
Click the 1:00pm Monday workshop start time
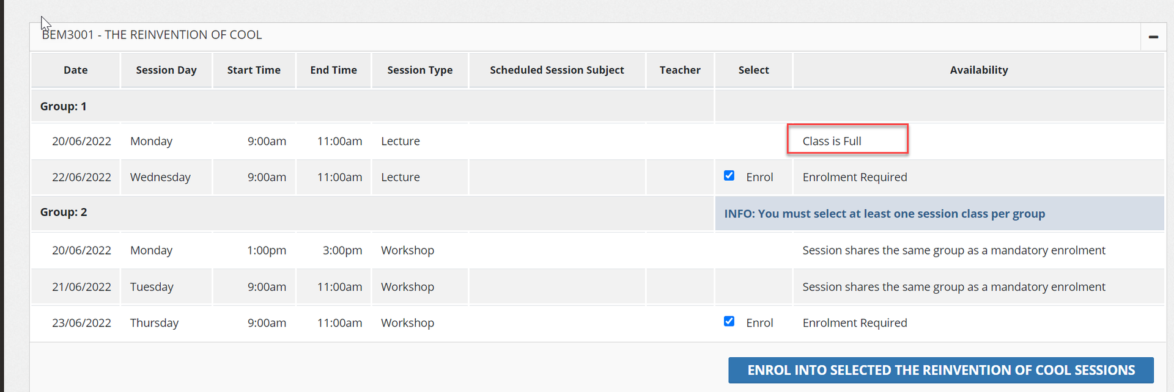(x=267, y=250)
